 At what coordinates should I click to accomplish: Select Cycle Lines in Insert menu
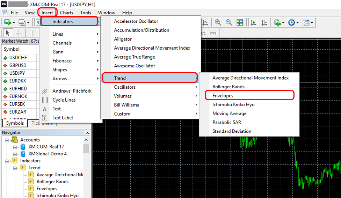(x=71, y=100)
